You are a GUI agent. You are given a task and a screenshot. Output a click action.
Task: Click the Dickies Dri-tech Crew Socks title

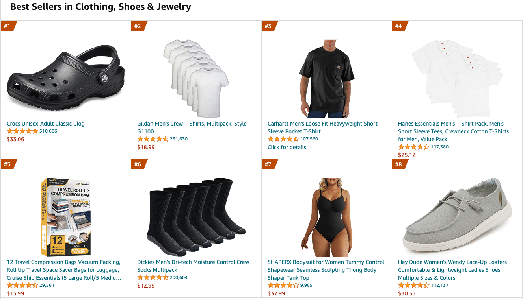[x=193, y=266]
